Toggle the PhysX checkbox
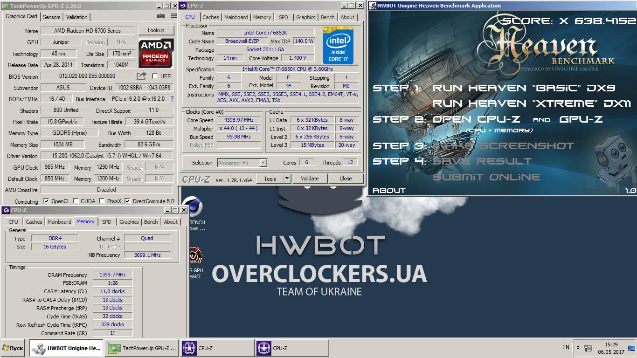The width and height of the screenshot is (637, 358). (x=102, y=201)
